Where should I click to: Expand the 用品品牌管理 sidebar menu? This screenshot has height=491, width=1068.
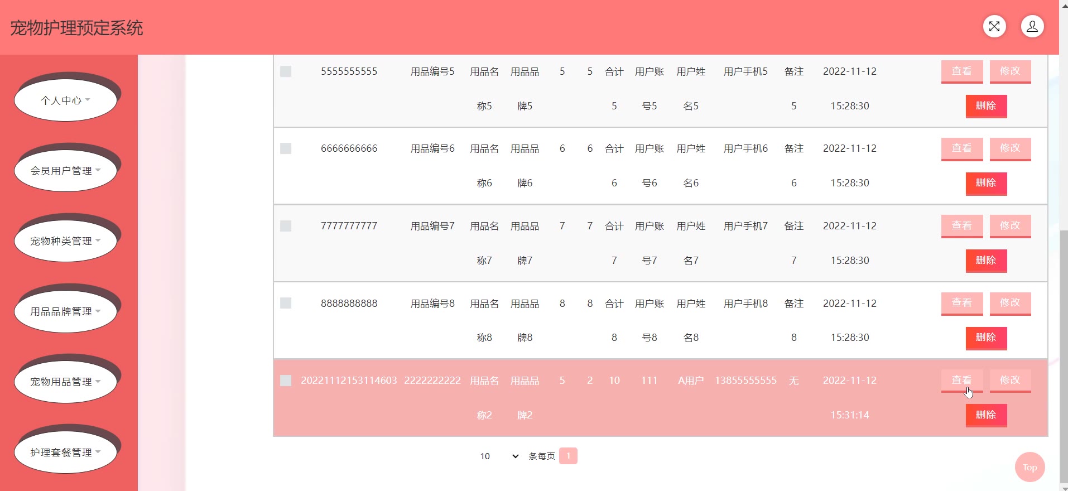point(65,311)
